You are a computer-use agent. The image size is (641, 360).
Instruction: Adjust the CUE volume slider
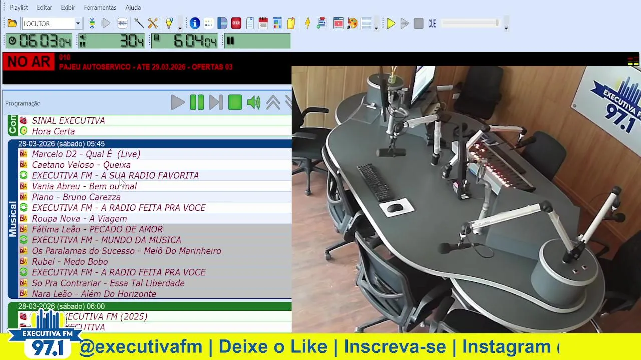coord(471,23)
